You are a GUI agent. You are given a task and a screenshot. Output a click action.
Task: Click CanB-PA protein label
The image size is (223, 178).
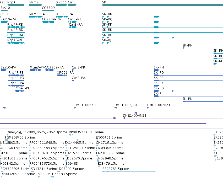pos(79,78)
